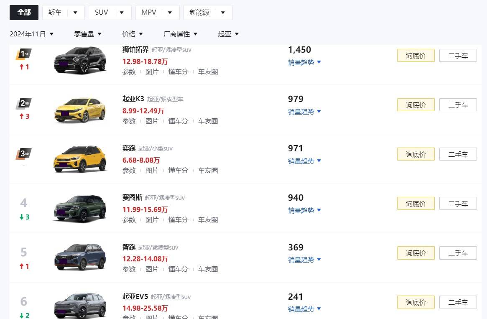487x319 pixels.
Task: Select the 全部 category tab
Action: 24,13
